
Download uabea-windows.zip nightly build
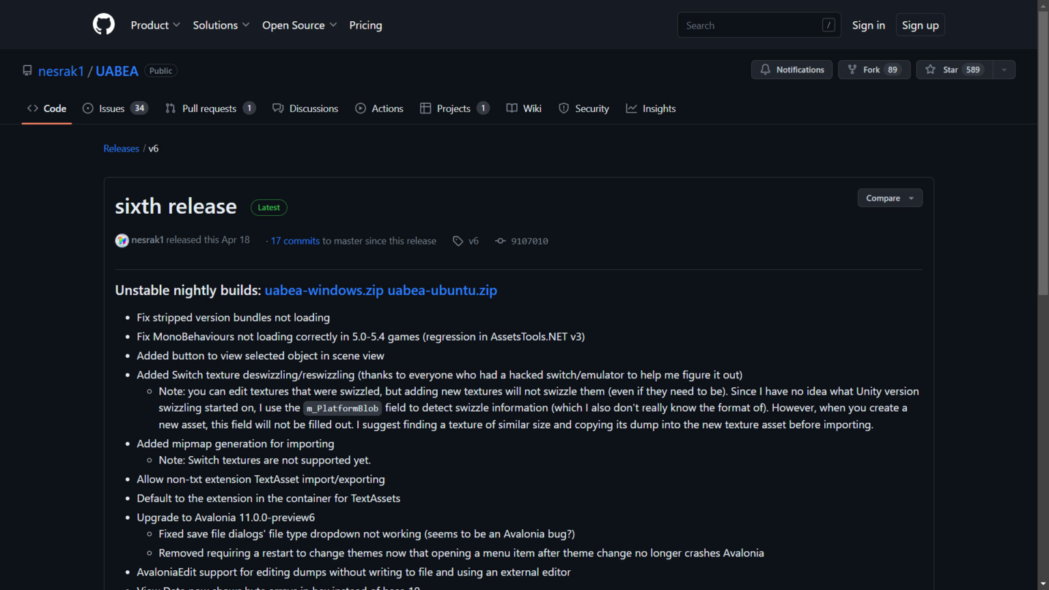[324, 290]
